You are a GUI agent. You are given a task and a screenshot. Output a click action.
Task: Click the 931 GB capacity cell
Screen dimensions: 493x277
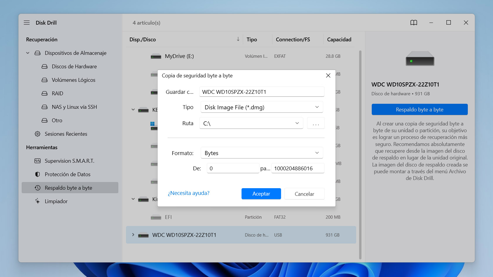(332, 235)
